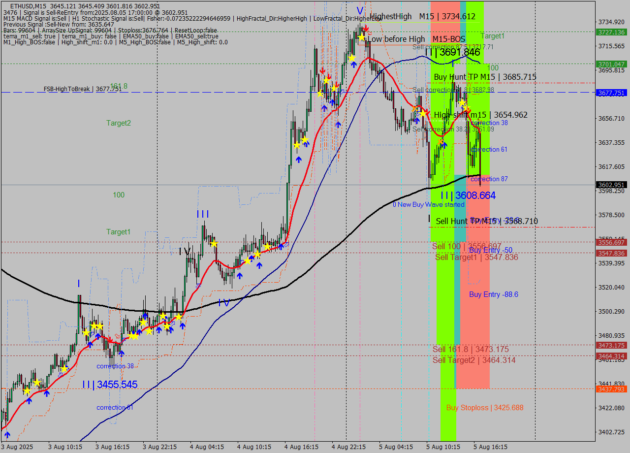The width and height of the screenshot is (630, 453).
Task: Click the HighestHigh M15 3734.612 label
Action: click(x=422, y=16)
